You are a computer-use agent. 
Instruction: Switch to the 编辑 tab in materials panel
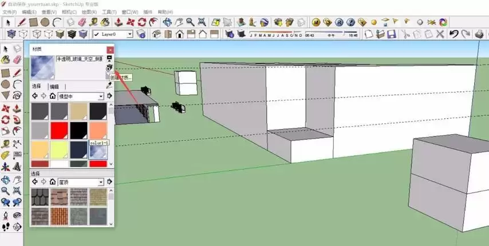pos(54,87)
